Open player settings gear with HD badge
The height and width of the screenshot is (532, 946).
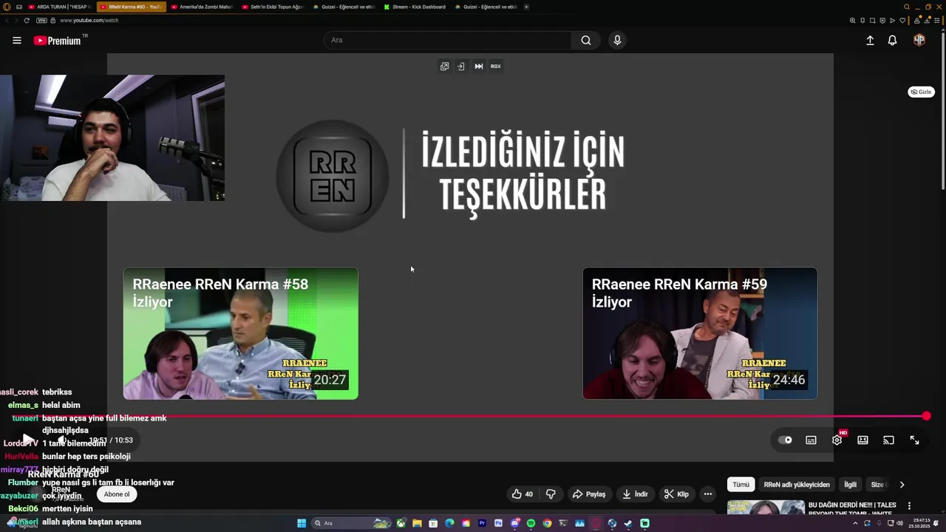pos(837,440)
